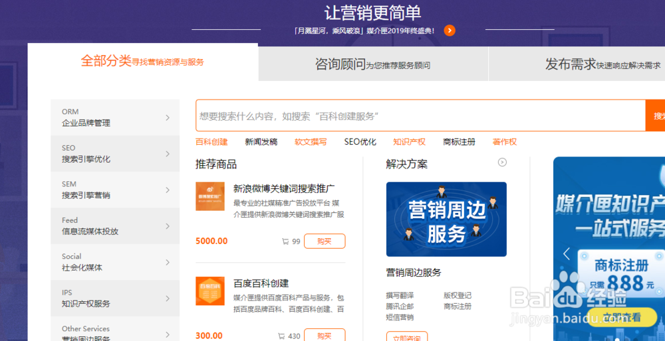Click the orange 搜索 button
665x341 pixels.
[655, 115]
